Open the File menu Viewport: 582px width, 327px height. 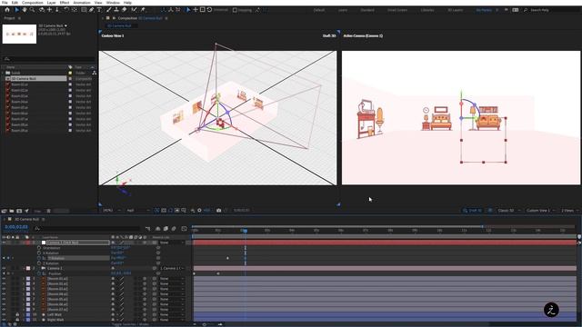(x=5, y=3)
